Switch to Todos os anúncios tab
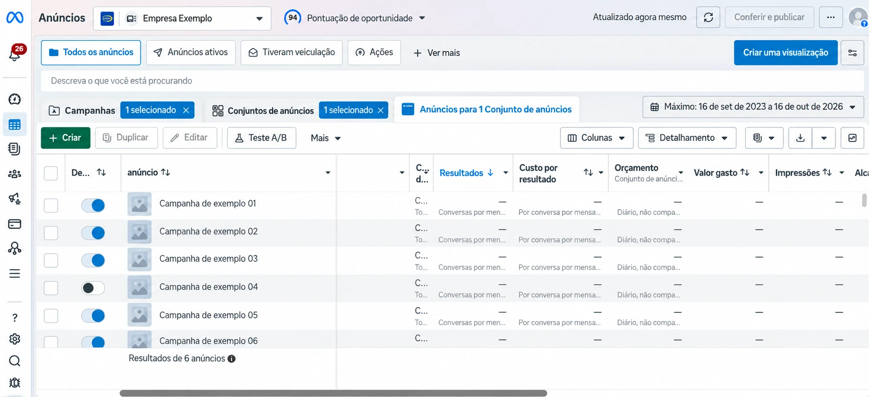Image resolution: width=869 pixels, height=397 pixels. 91,52
